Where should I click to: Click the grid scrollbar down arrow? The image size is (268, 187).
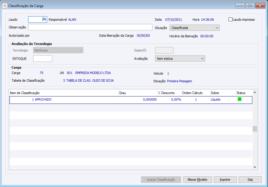tap(255, 167)
